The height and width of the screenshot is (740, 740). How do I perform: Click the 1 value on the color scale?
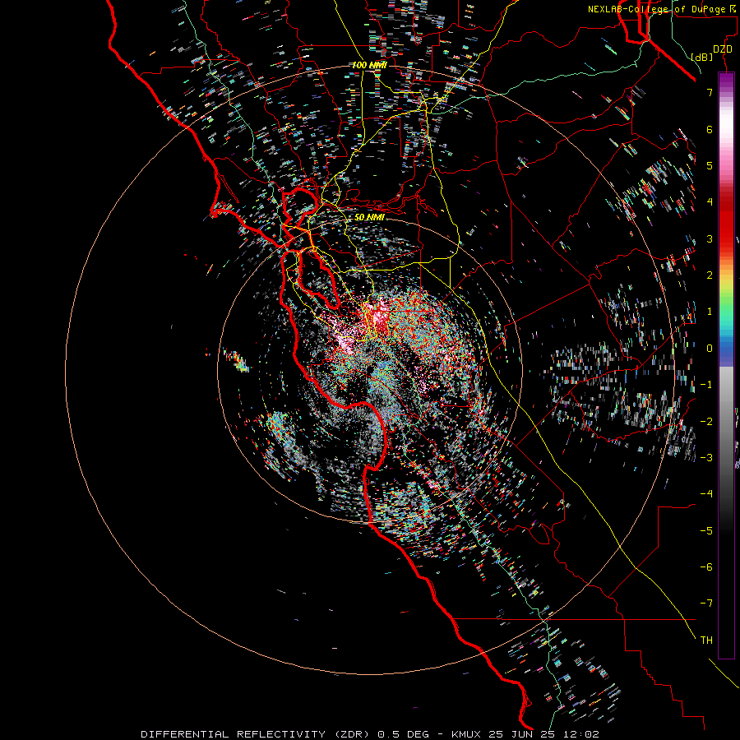[x=710, y=312]
